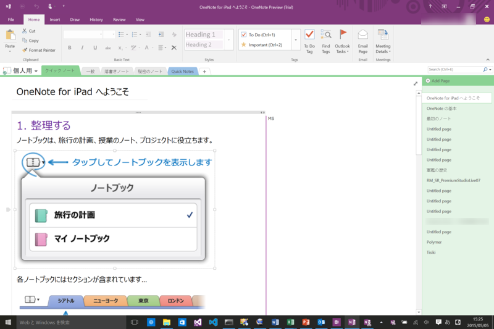Open Meeting Details

click(x=383, y=41)
